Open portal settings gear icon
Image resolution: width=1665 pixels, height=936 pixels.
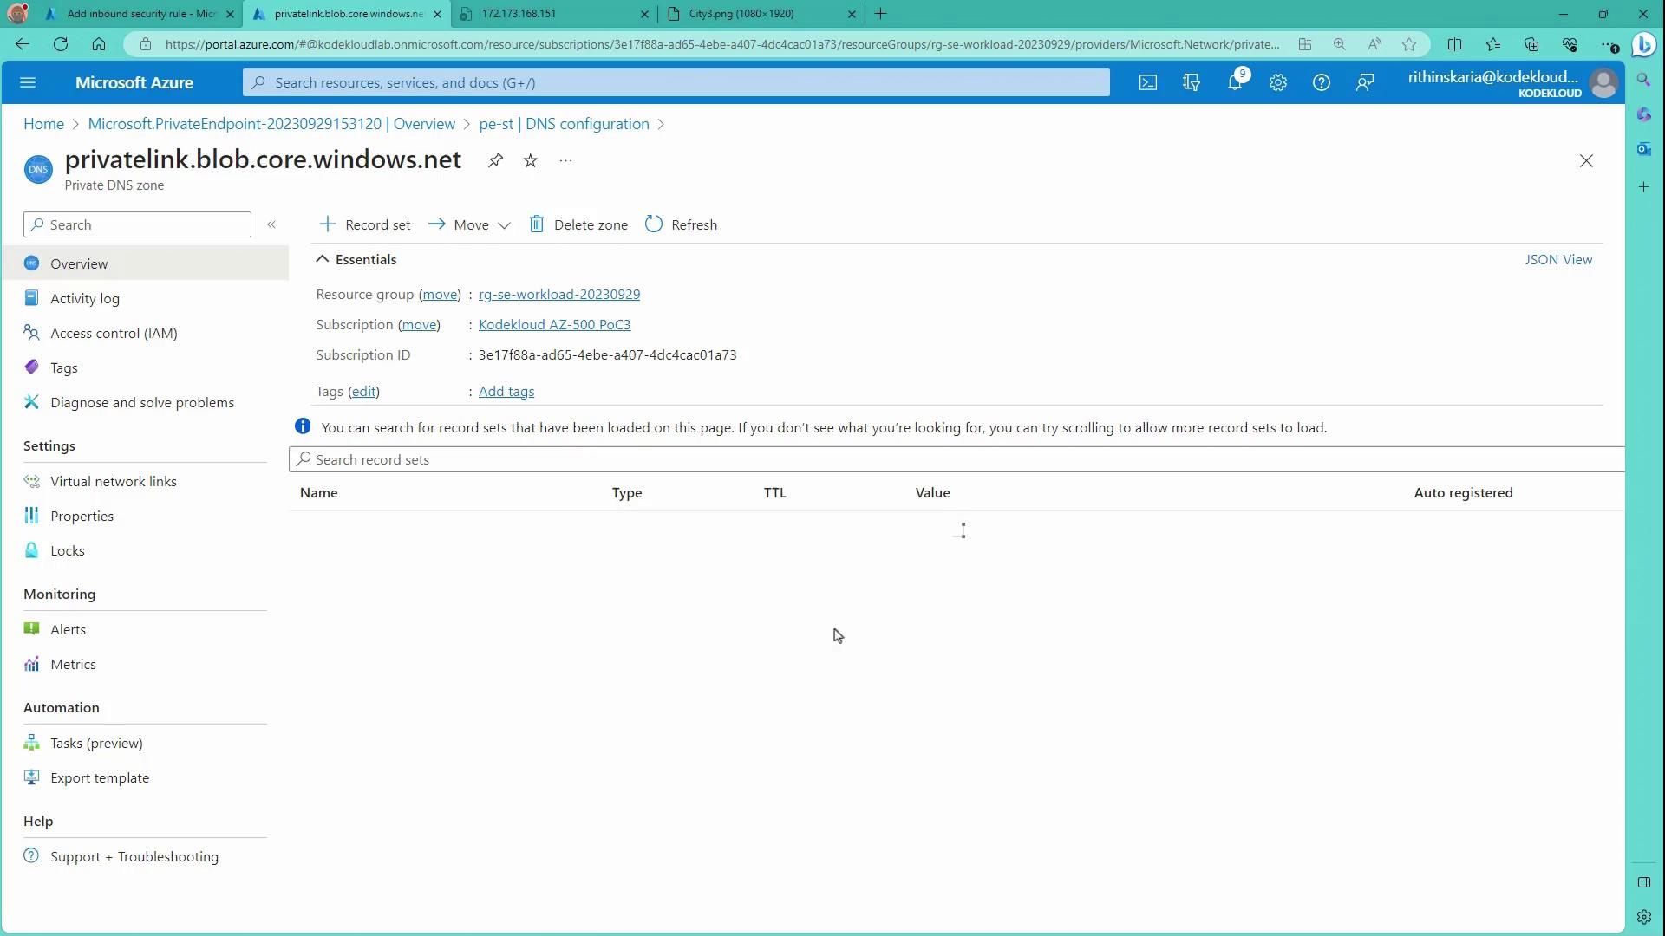coord(1277,83)
